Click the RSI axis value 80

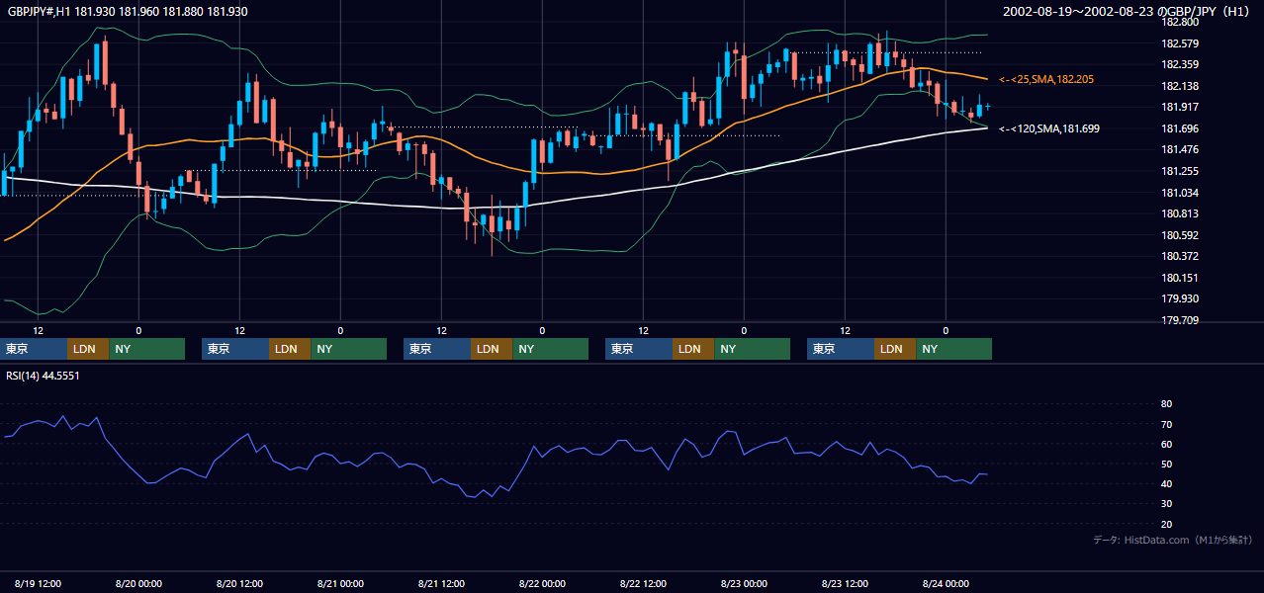point(1166,404)
